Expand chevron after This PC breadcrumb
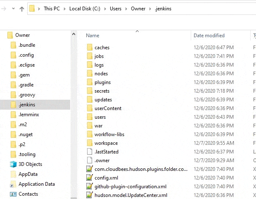The height and width of the screenshot is (199, 256). [64, 9]
